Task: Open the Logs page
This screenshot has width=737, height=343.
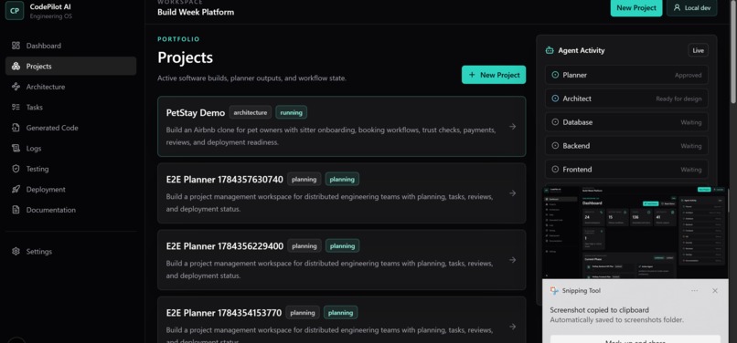Action: [70, 149]
